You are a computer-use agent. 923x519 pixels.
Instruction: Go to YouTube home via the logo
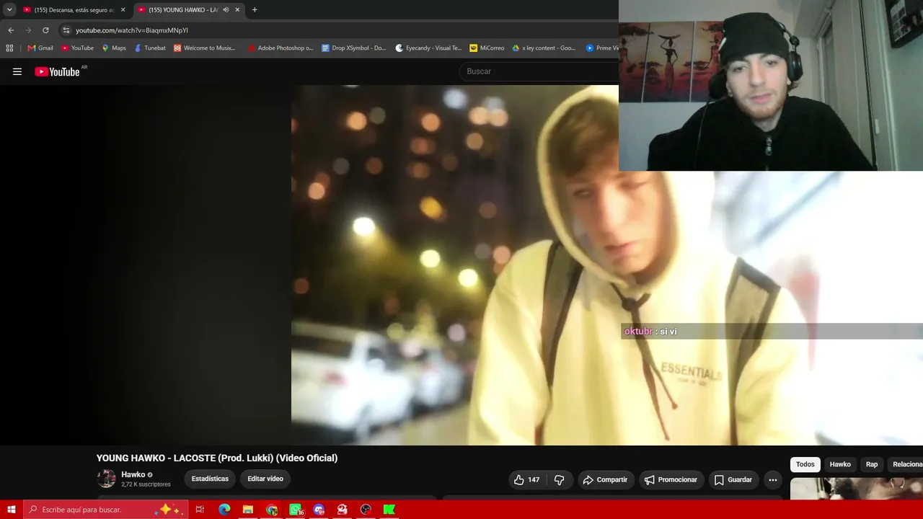pos(58,71)
